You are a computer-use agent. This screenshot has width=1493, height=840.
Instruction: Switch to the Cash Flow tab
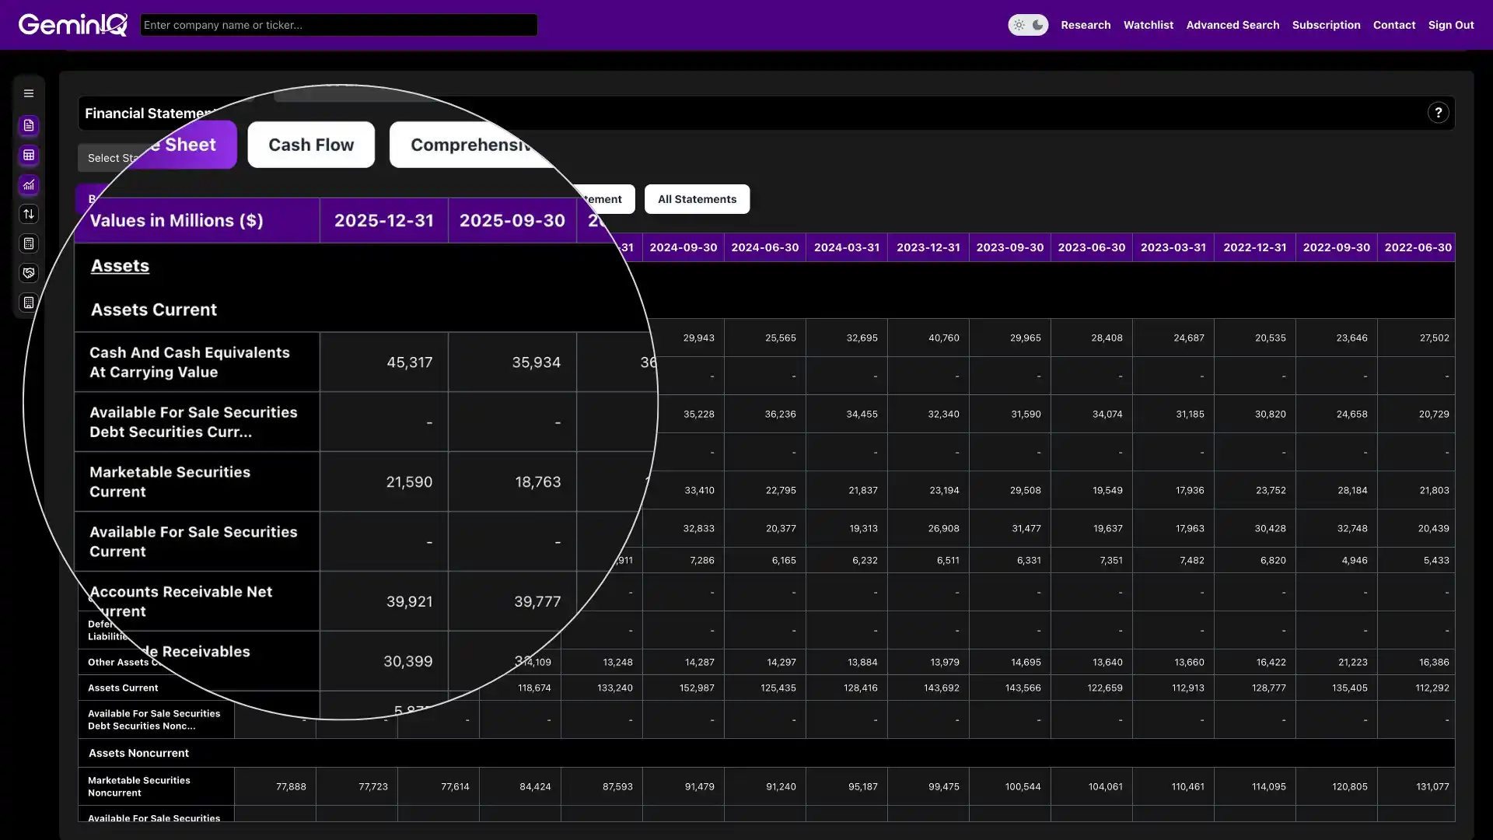(x=310, y=144)
